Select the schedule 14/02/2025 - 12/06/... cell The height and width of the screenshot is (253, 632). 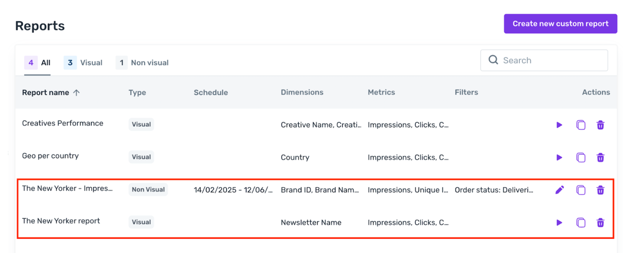(x=233, y=190)
